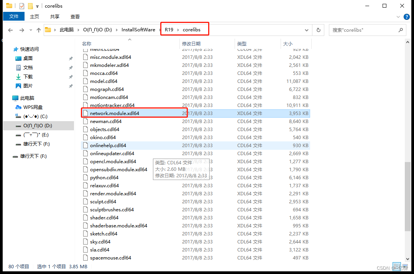Image resolution: width=414 pixels, height=274 pixels.
Task: Click the pin icon next to 下载
Action: (71, 77)
